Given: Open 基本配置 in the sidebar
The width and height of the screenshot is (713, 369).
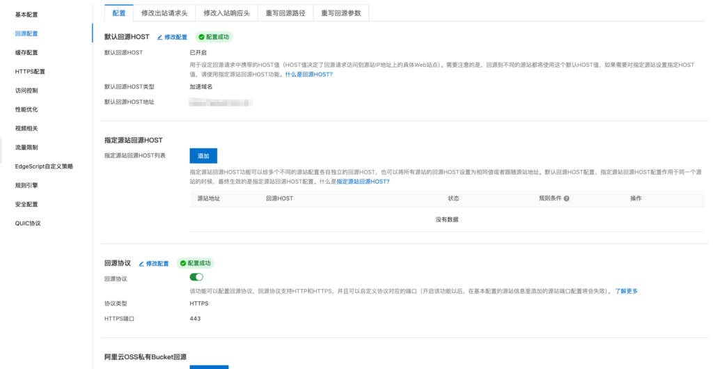Looking at the screenshot, I should point(26,15).
